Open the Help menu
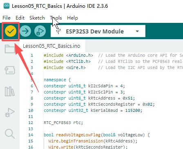 [x=72, y=18]
